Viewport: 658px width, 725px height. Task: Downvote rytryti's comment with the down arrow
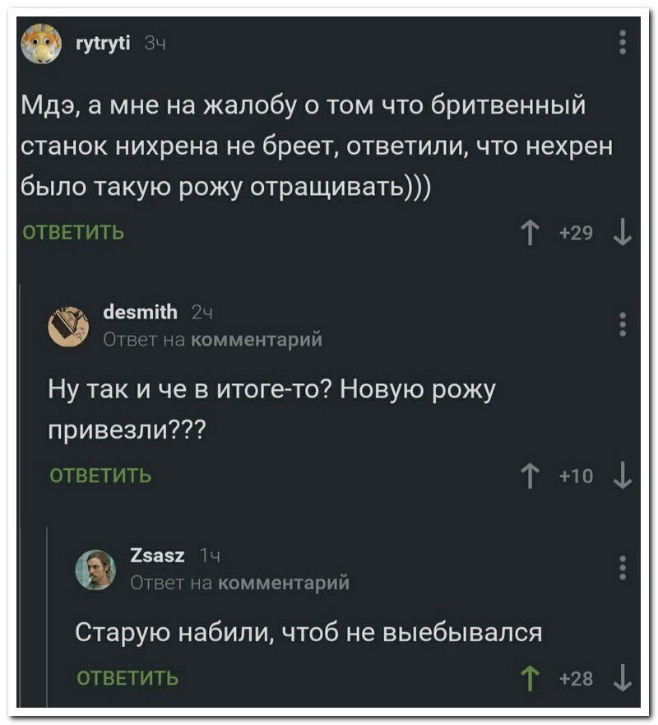[x=623, y=230]
